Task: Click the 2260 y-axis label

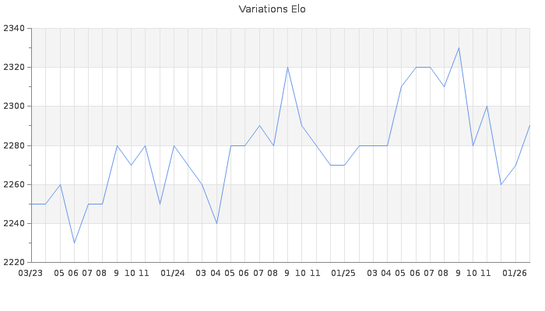Action: pyautogui.click(x=13, y=184)
